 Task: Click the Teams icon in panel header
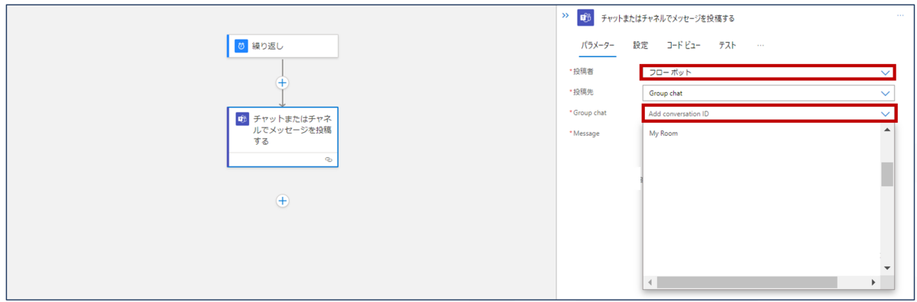(x=586, y=18)
